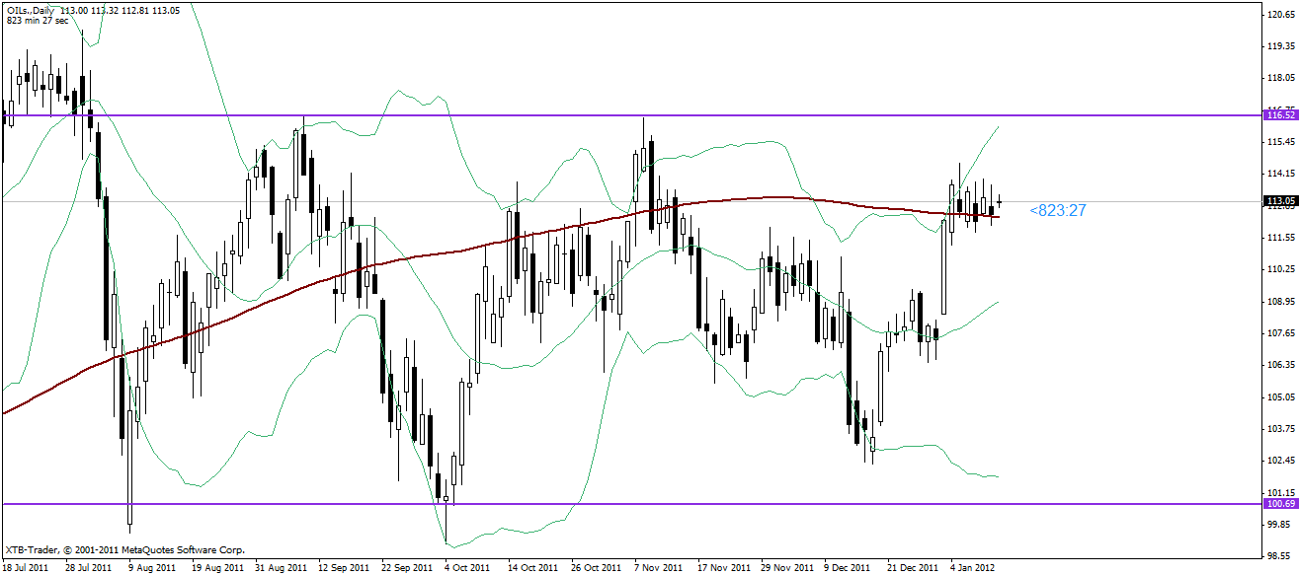Click the 120.65 price axis label

(x=1281, y=14)
